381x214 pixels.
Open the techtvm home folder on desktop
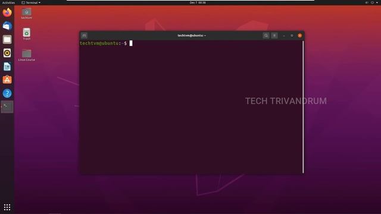[x=26, y=14]
